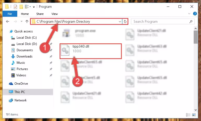
Task: Go up one folder level arrow
Action: [x=27, y=21]
